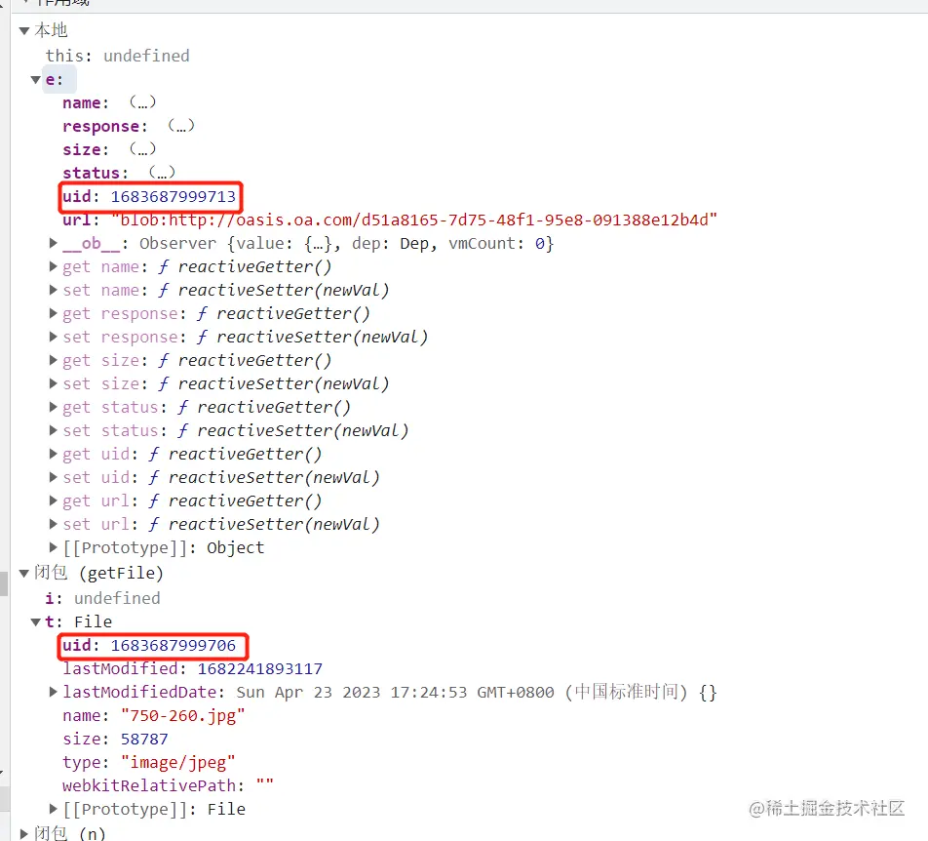Expand set name reactiveSetter entry
Image resolution: width=928 pixels, height=841 pixels.
point(54,290)
